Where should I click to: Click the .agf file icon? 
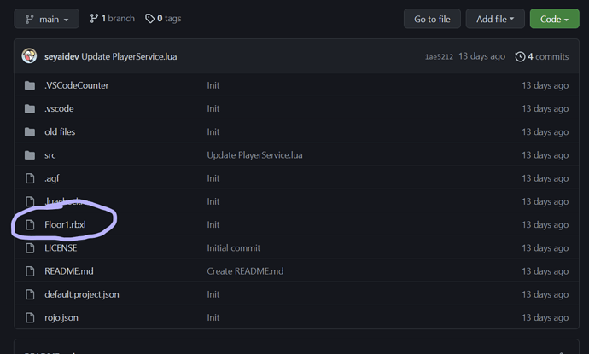tap(30, 178)
